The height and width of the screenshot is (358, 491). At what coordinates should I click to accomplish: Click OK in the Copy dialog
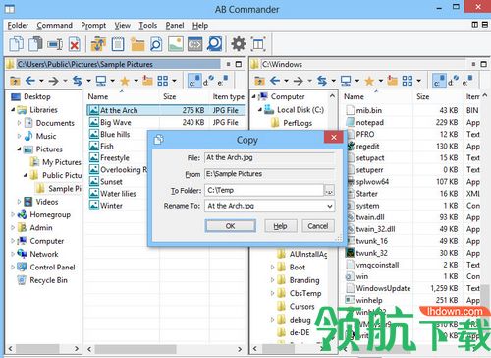pyautogui.click(x=231, y=226)
